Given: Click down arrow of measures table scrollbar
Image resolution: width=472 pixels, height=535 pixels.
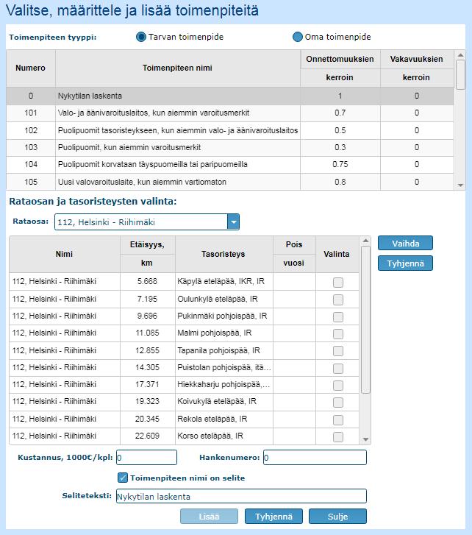Looking at the screenshot, I should pyautogui.click(x=460, y=185).
